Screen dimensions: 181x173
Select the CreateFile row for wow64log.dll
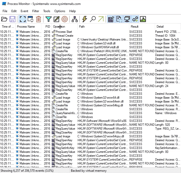[x=90, y=105]
